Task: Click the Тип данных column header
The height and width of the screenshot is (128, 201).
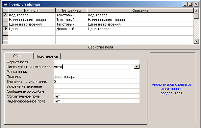Action: (x=71, y=10)
